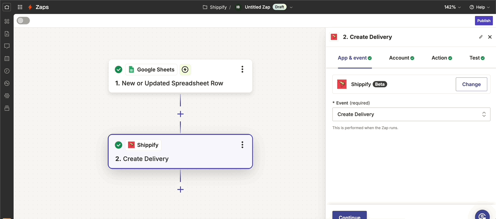Click the Change app button
This screenshot has height=219, width=496.
pyautogui.click(x=471, y=84)
